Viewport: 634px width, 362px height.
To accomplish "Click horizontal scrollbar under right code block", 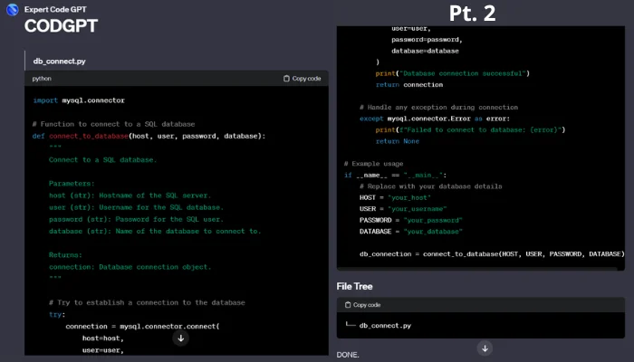I will pos(477,268).
